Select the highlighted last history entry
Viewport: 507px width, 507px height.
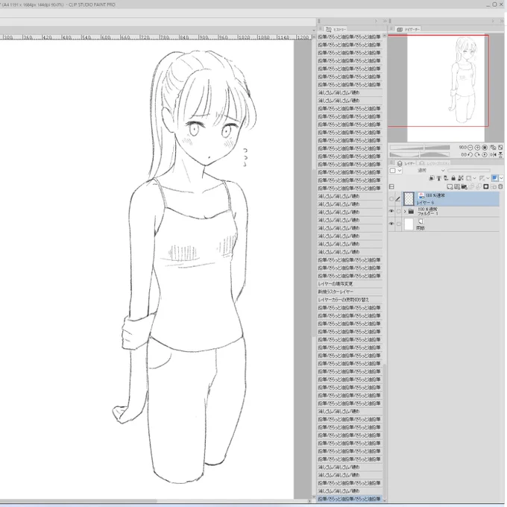350,499
